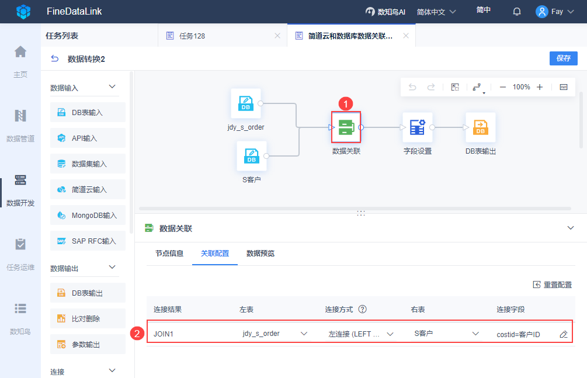Close the 简道云和数据库数据关联 tab
Viewport: 587px width, 378px height.
coord(406,36)
